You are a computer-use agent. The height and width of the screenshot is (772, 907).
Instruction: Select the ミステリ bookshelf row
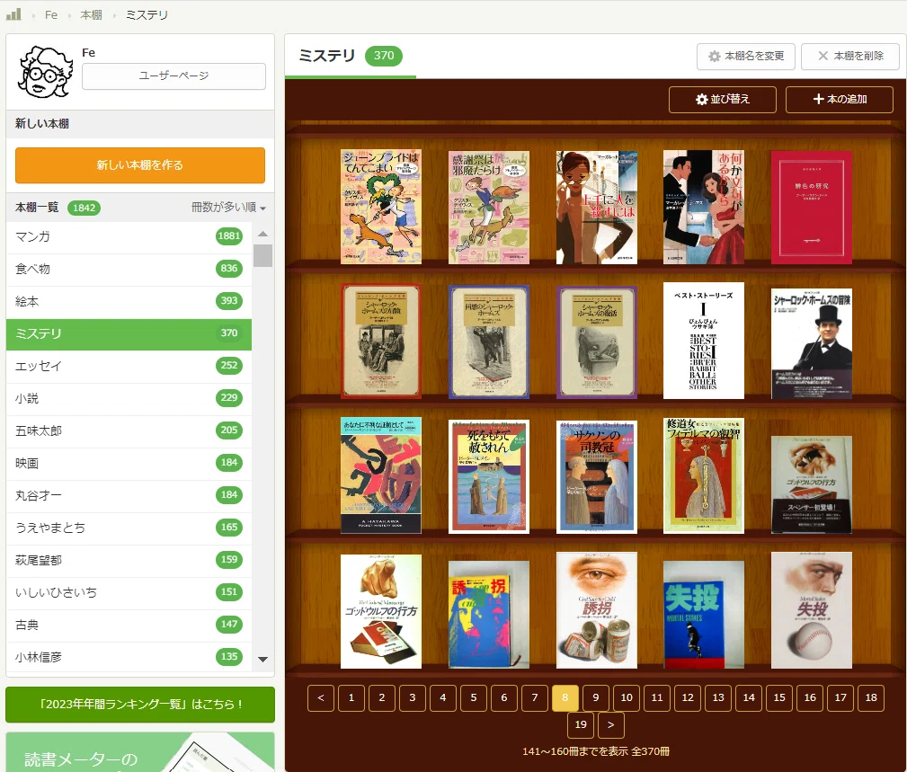(129, 333)
